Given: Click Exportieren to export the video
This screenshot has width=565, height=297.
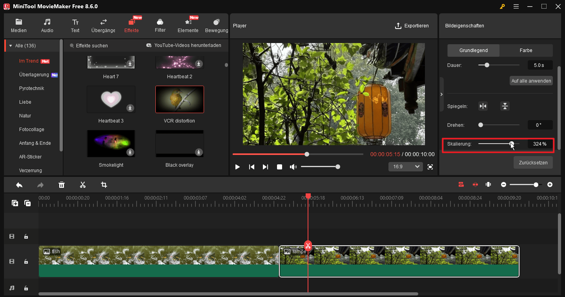Looking at the screenshot, I should (412, 25).
